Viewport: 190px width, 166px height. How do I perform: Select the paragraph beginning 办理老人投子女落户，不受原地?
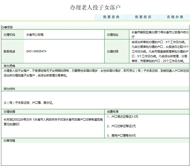coord(96,73)
